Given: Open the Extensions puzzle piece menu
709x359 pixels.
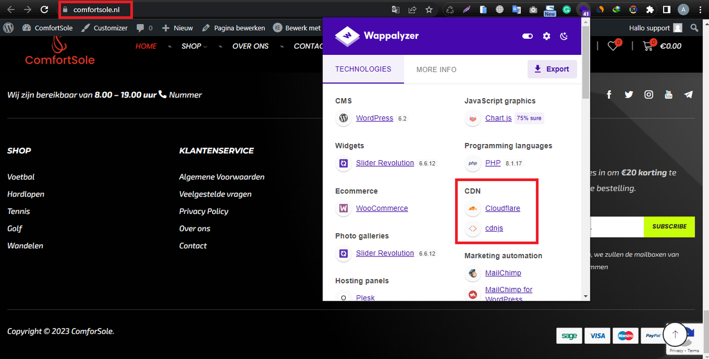Looking at the screenshot, I should 650,9.
